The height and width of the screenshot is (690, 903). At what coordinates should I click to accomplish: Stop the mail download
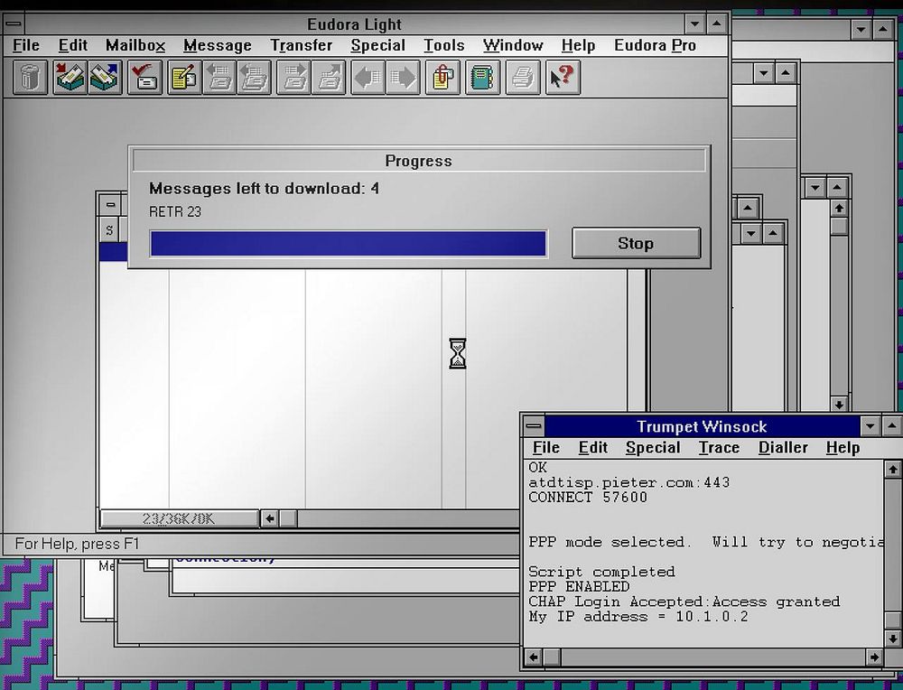click(636, 243)
